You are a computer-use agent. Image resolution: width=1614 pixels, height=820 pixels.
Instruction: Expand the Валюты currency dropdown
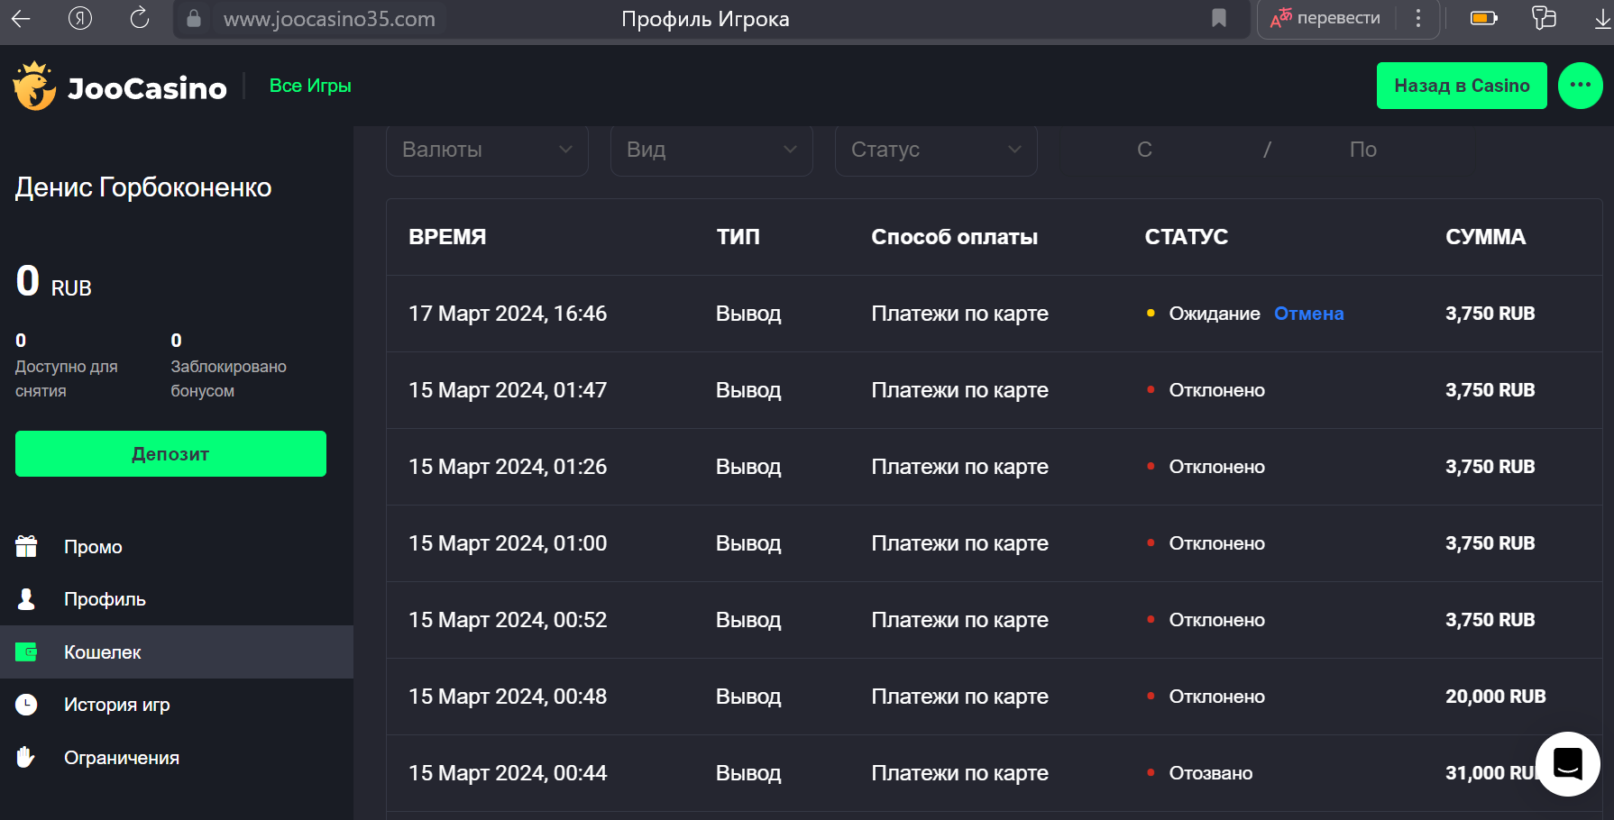click(x=487, y=150)
